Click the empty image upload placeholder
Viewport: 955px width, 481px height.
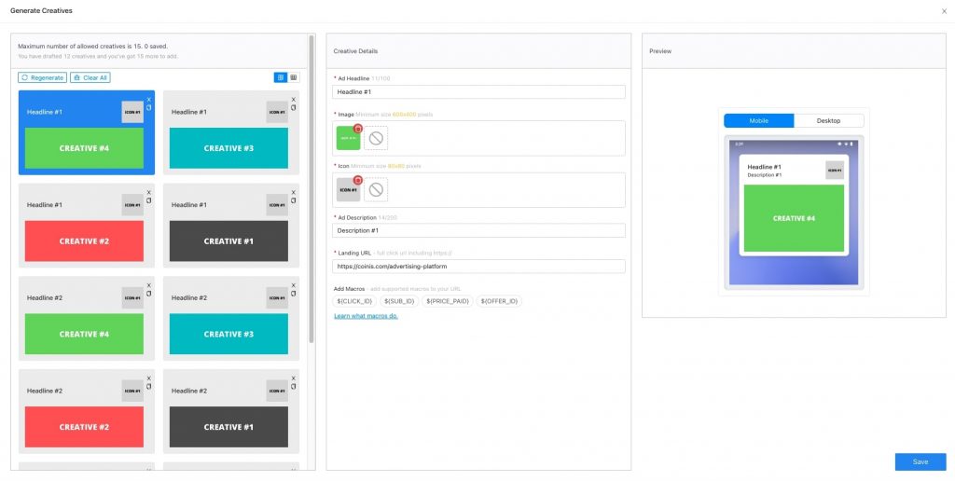click(x=376, y=138)
